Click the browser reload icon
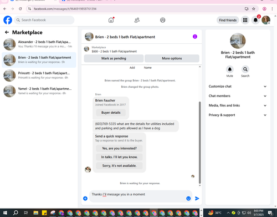This screenshot has width=277, height=217. point(20,9)
